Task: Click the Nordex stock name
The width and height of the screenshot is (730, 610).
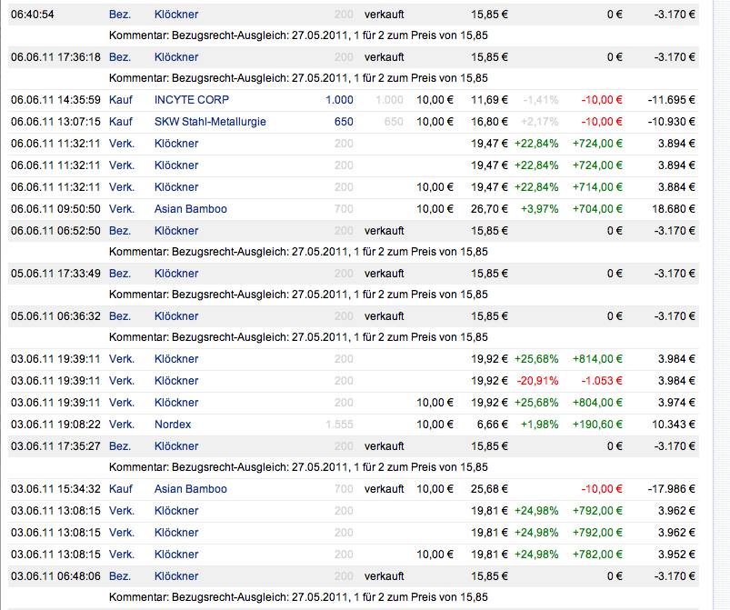Action: (173, 425)
